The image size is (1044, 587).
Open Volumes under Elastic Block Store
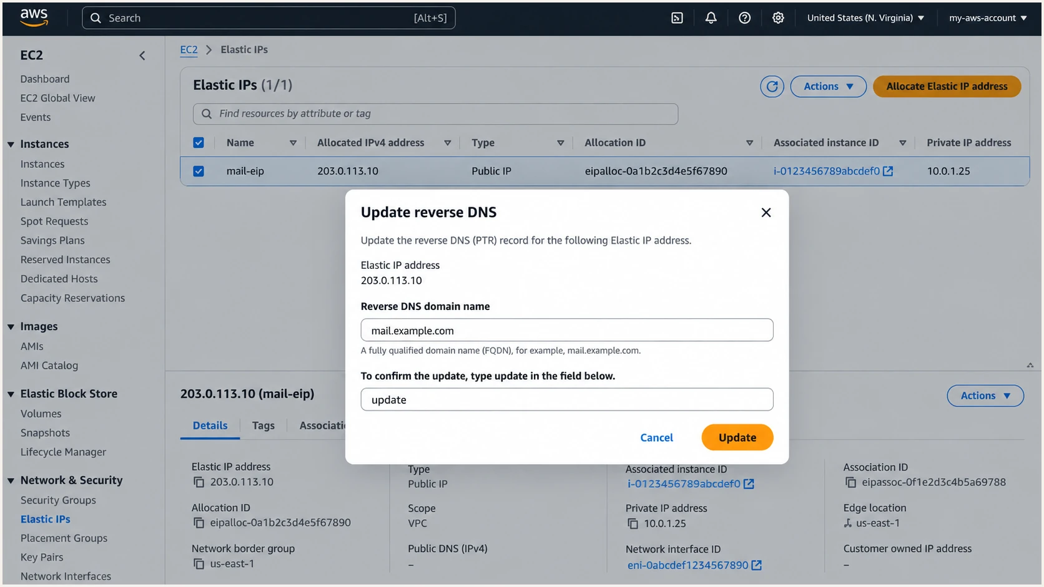pyautogui.click(x=41, y=414)
